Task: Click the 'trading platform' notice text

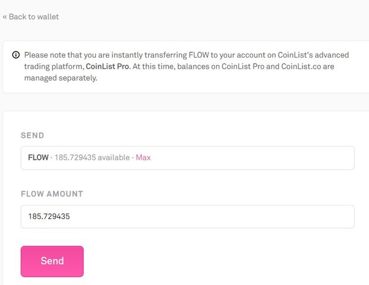Action: 54,66
